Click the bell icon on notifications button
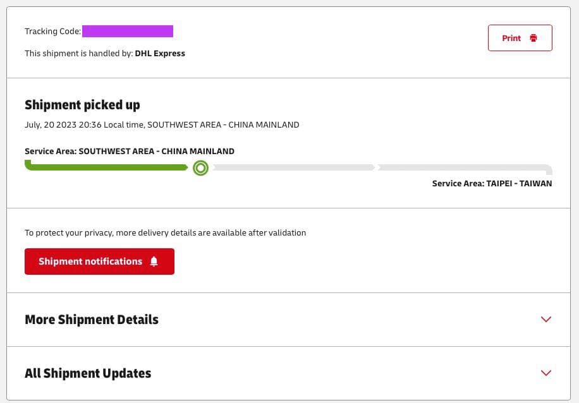The height and width of the screenshot is (403, 579). pos(154,262)
